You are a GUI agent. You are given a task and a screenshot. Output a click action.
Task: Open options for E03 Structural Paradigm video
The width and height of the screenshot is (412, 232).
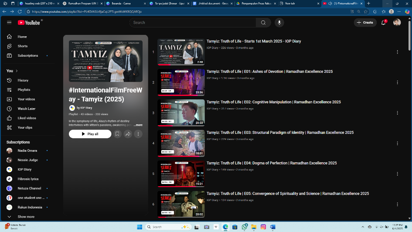pos(397,143)
